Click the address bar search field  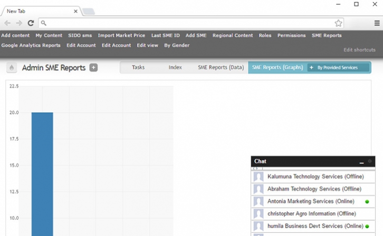point(191,23)
